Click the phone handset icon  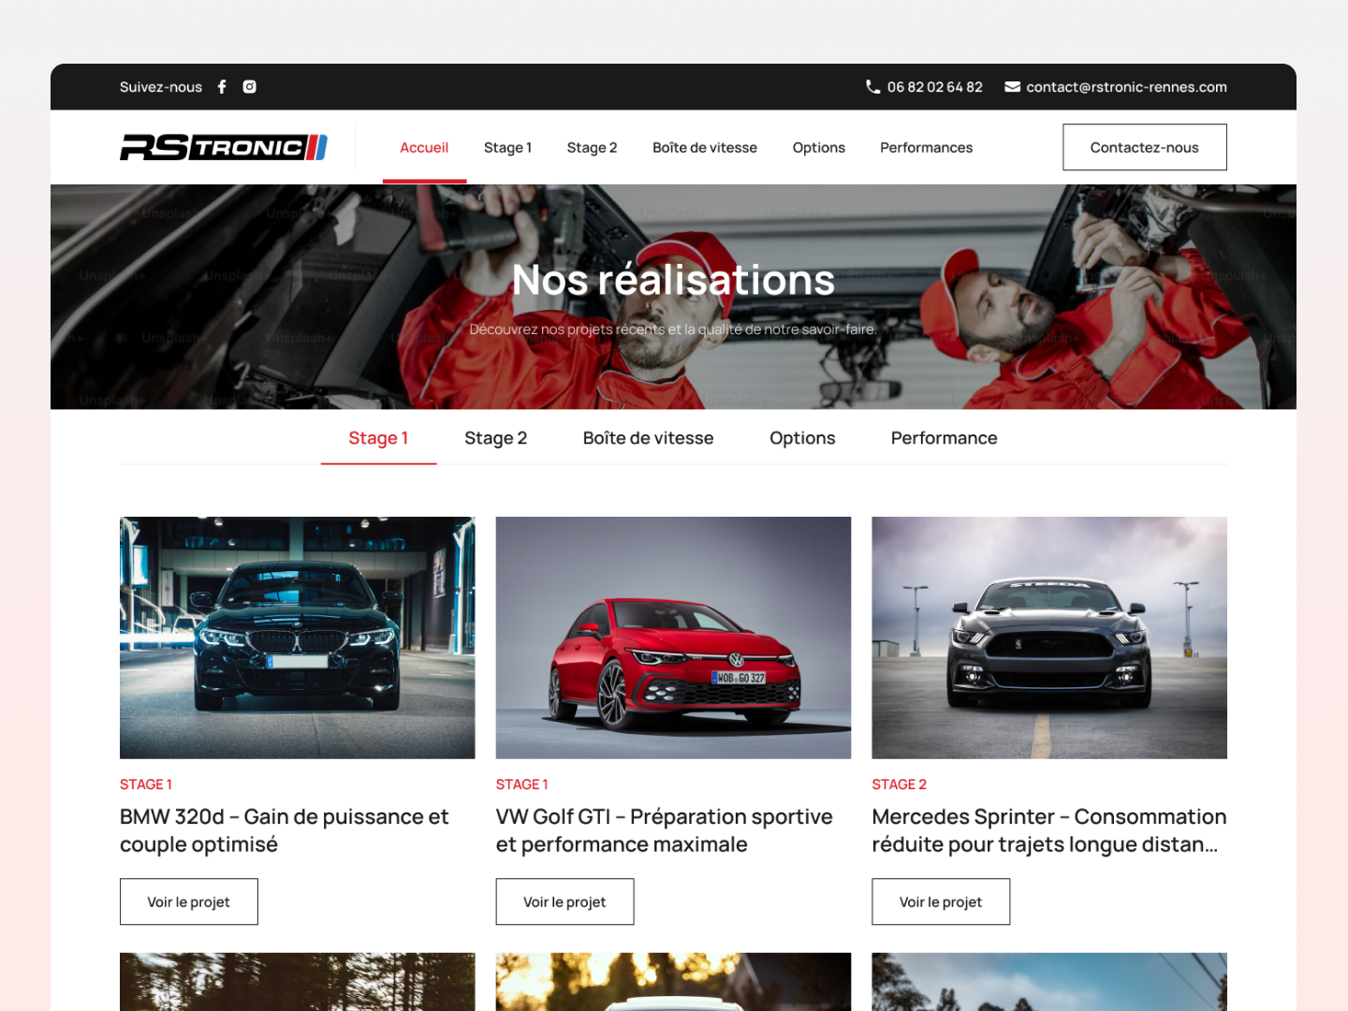872,87
